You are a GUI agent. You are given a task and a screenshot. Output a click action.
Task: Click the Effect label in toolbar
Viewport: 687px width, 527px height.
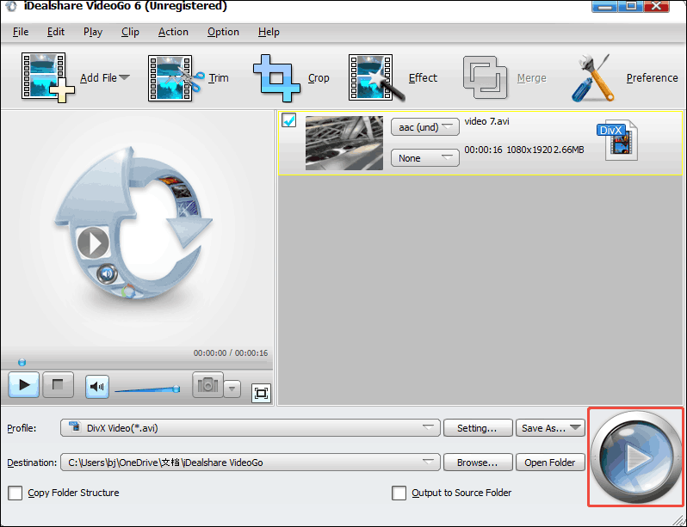tap(423, 78)
